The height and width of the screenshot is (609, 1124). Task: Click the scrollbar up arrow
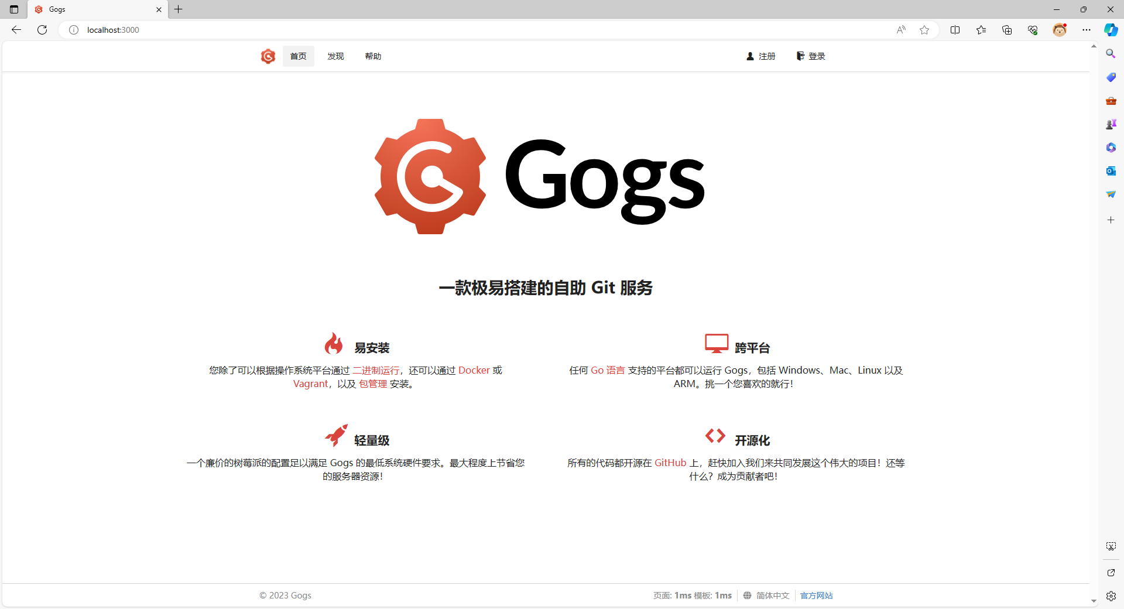coord(1094,46)
